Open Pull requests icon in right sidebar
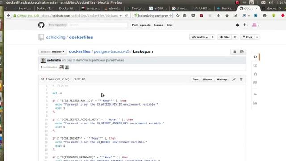The image size is (286, 161). (255, 74)
